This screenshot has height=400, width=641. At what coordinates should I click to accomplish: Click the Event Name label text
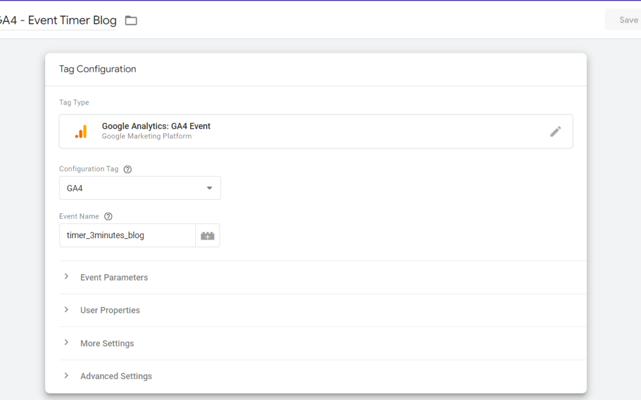(x=79, y=217)
